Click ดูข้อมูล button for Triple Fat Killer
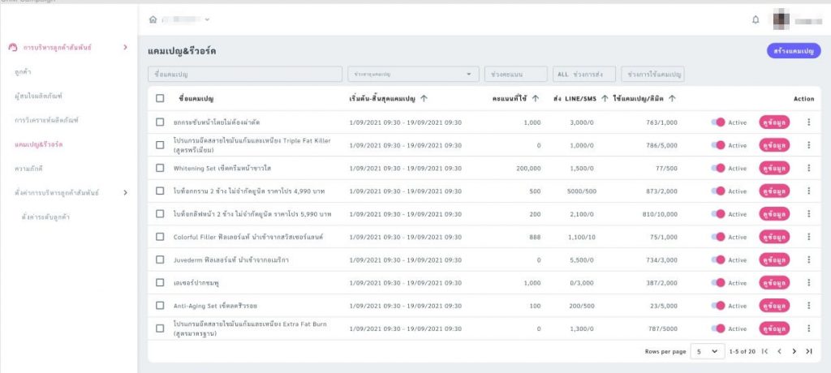Screen dimensions: 831x373 (x=774, y=145)
